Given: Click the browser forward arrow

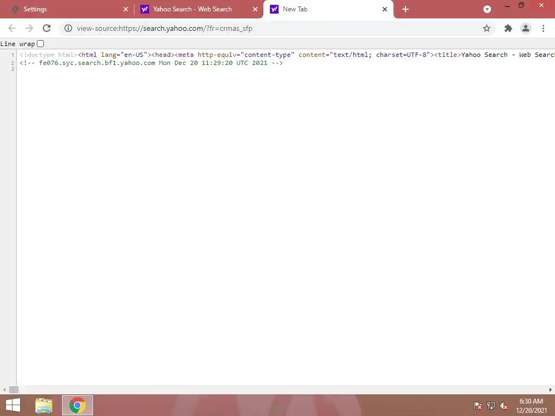Looking at the screenshot, I should 29,28.
